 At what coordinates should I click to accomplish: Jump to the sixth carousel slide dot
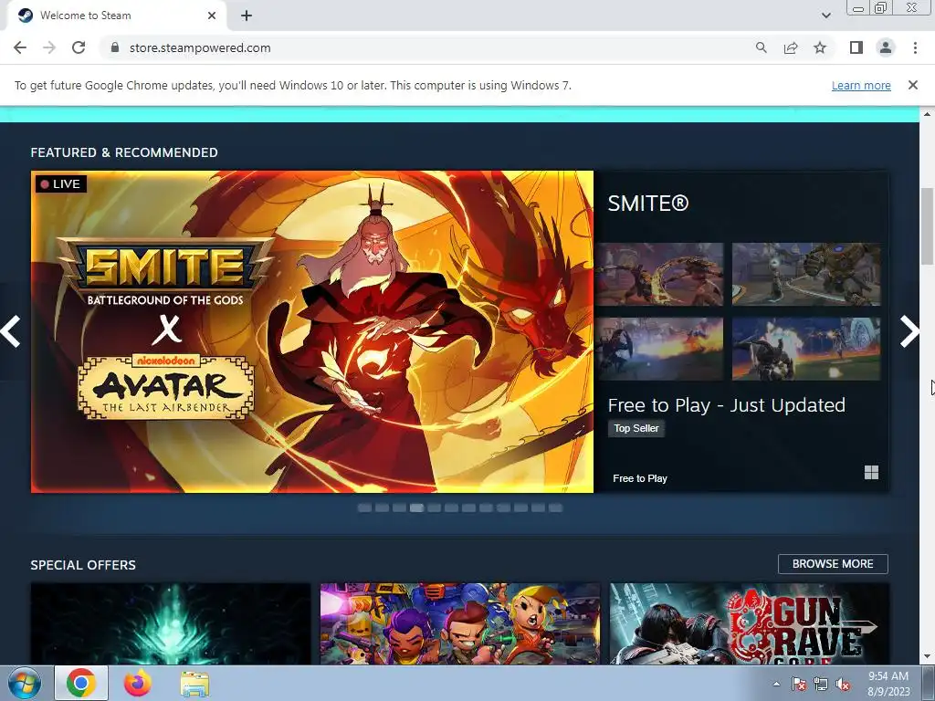click(451, 507)
